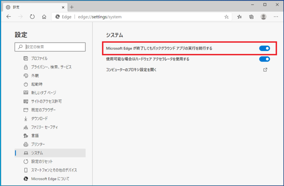Open the favorites list icon
This screenshot has width=284, height=186.
coord(240,17)
